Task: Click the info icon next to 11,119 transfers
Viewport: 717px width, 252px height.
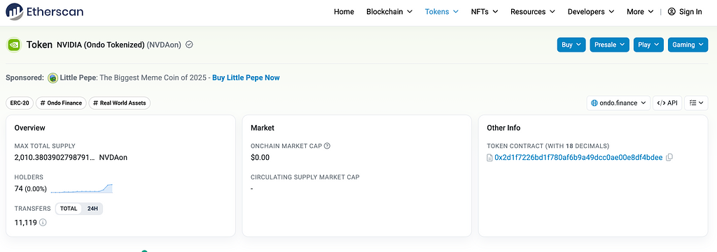Action: [43, 223]
